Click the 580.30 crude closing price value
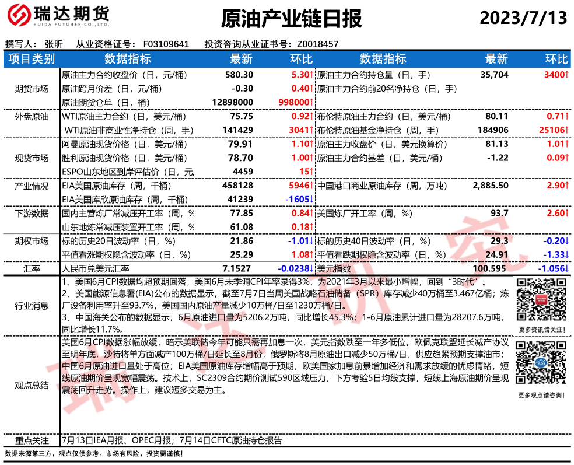 click(x=239, y=75)
